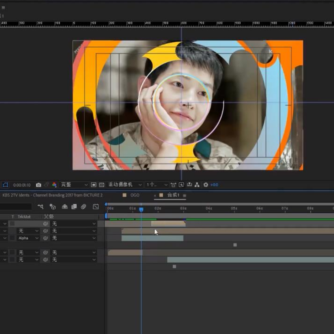Screen dimensions: 334x334
Task: Toggle the T switch box on the first layer
Action: click(x=12, y=224)
